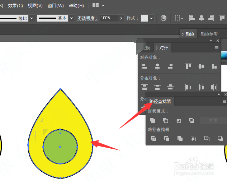Click the 扩展 expand button
The width and height of the screenshot is (227, 181).
(213, 120)
